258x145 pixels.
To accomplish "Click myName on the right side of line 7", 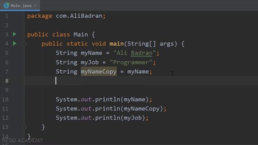I will [x=138, y=72].
